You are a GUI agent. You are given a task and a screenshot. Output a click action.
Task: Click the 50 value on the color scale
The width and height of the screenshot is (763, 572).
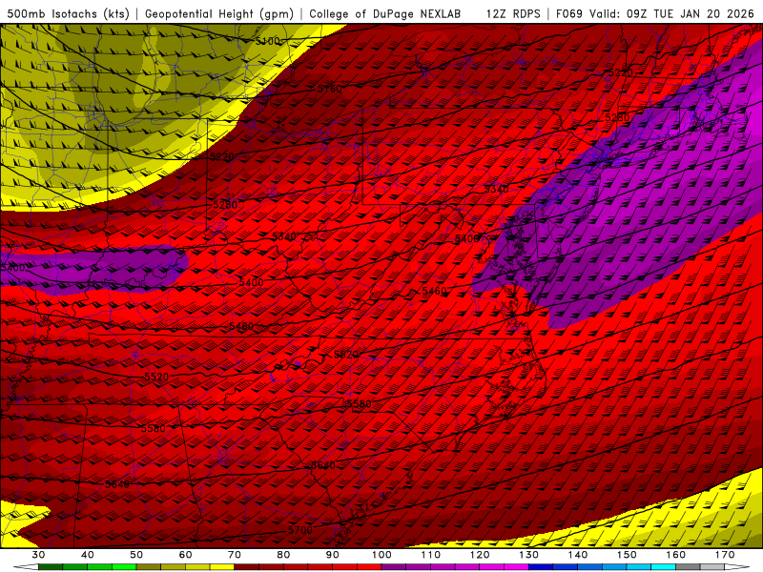[x=136, y=555]
